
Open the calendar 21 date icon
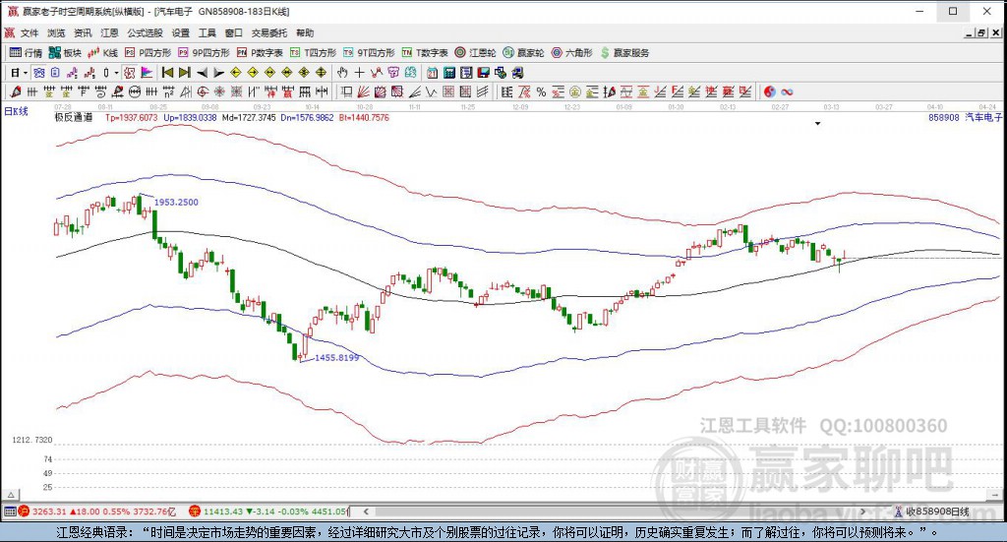pyautogui.click(x=433, y=73)
